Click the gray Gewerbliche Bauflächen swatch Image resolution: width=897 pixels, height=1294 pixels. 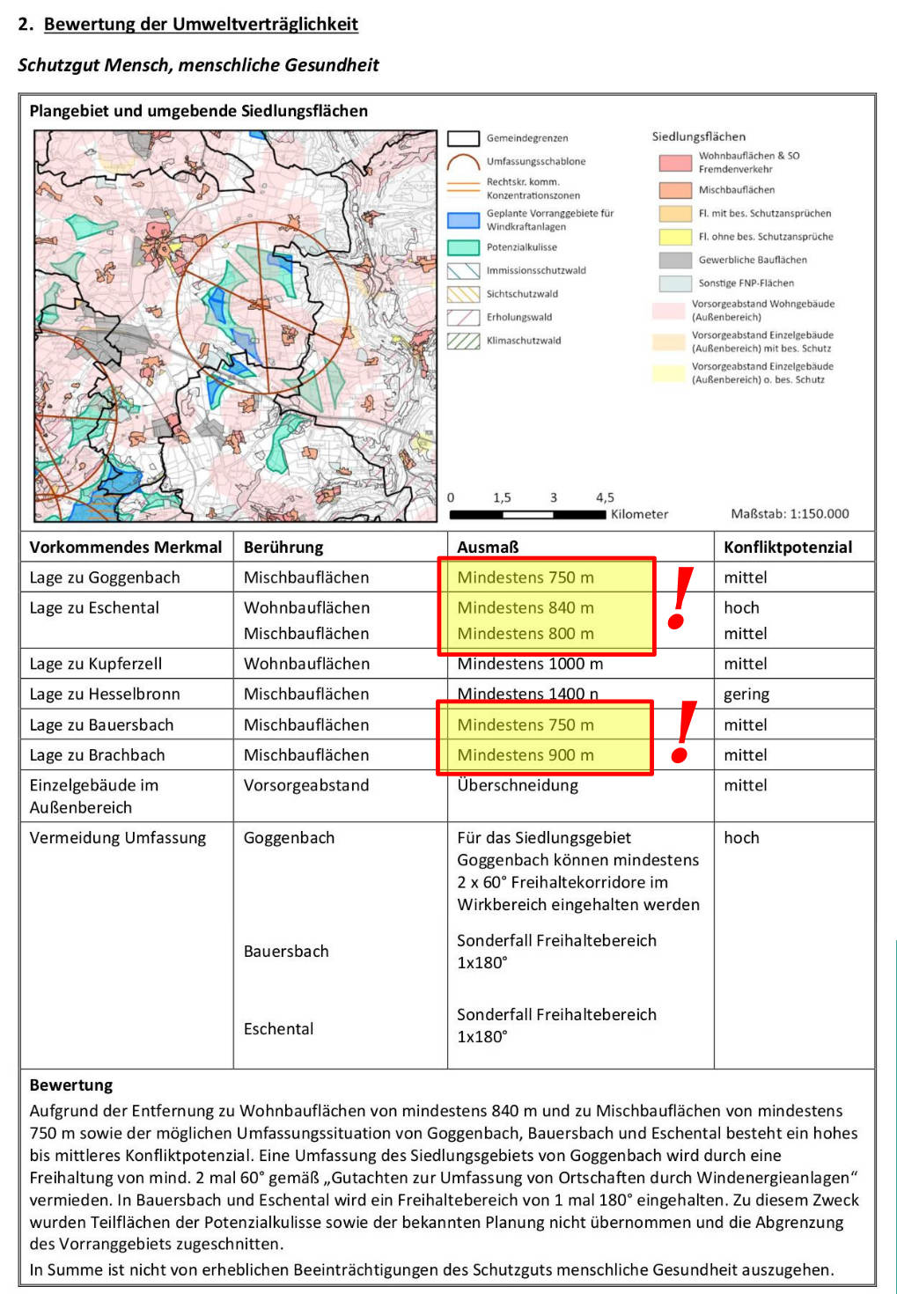point(675,261)
